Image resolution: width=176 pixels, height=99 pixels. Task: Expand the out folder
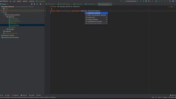click(2, 11)
